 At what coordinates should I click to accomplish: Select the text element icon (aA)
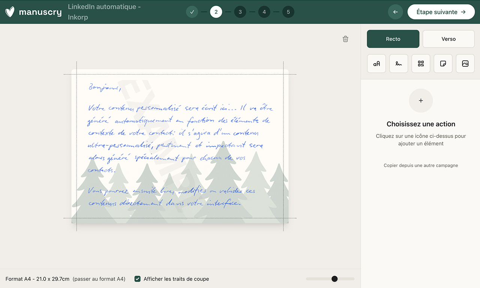[376, 63]
